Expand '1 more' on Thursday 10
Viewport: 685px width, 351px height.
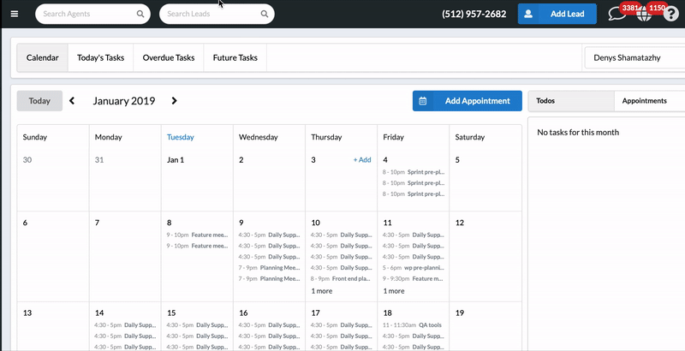[x=322, y=291]
